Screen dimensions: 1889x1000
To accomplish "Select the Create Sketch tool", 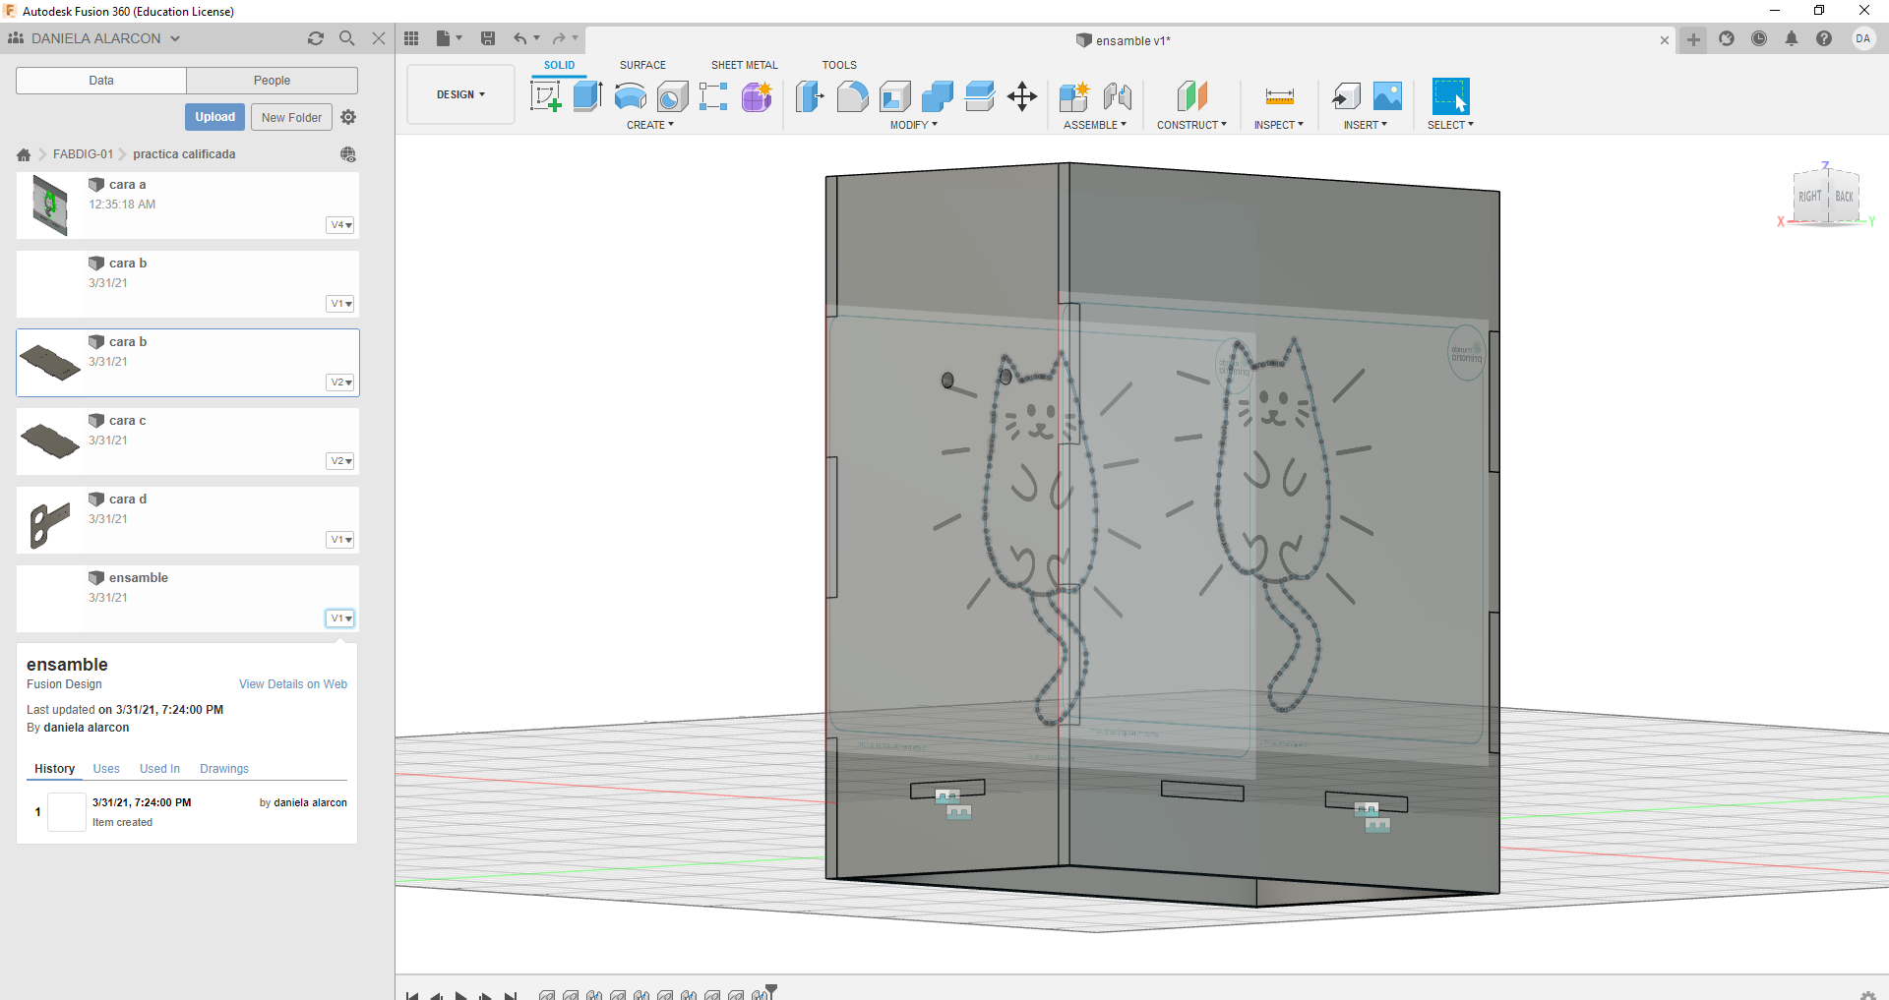I will point(545,96).
